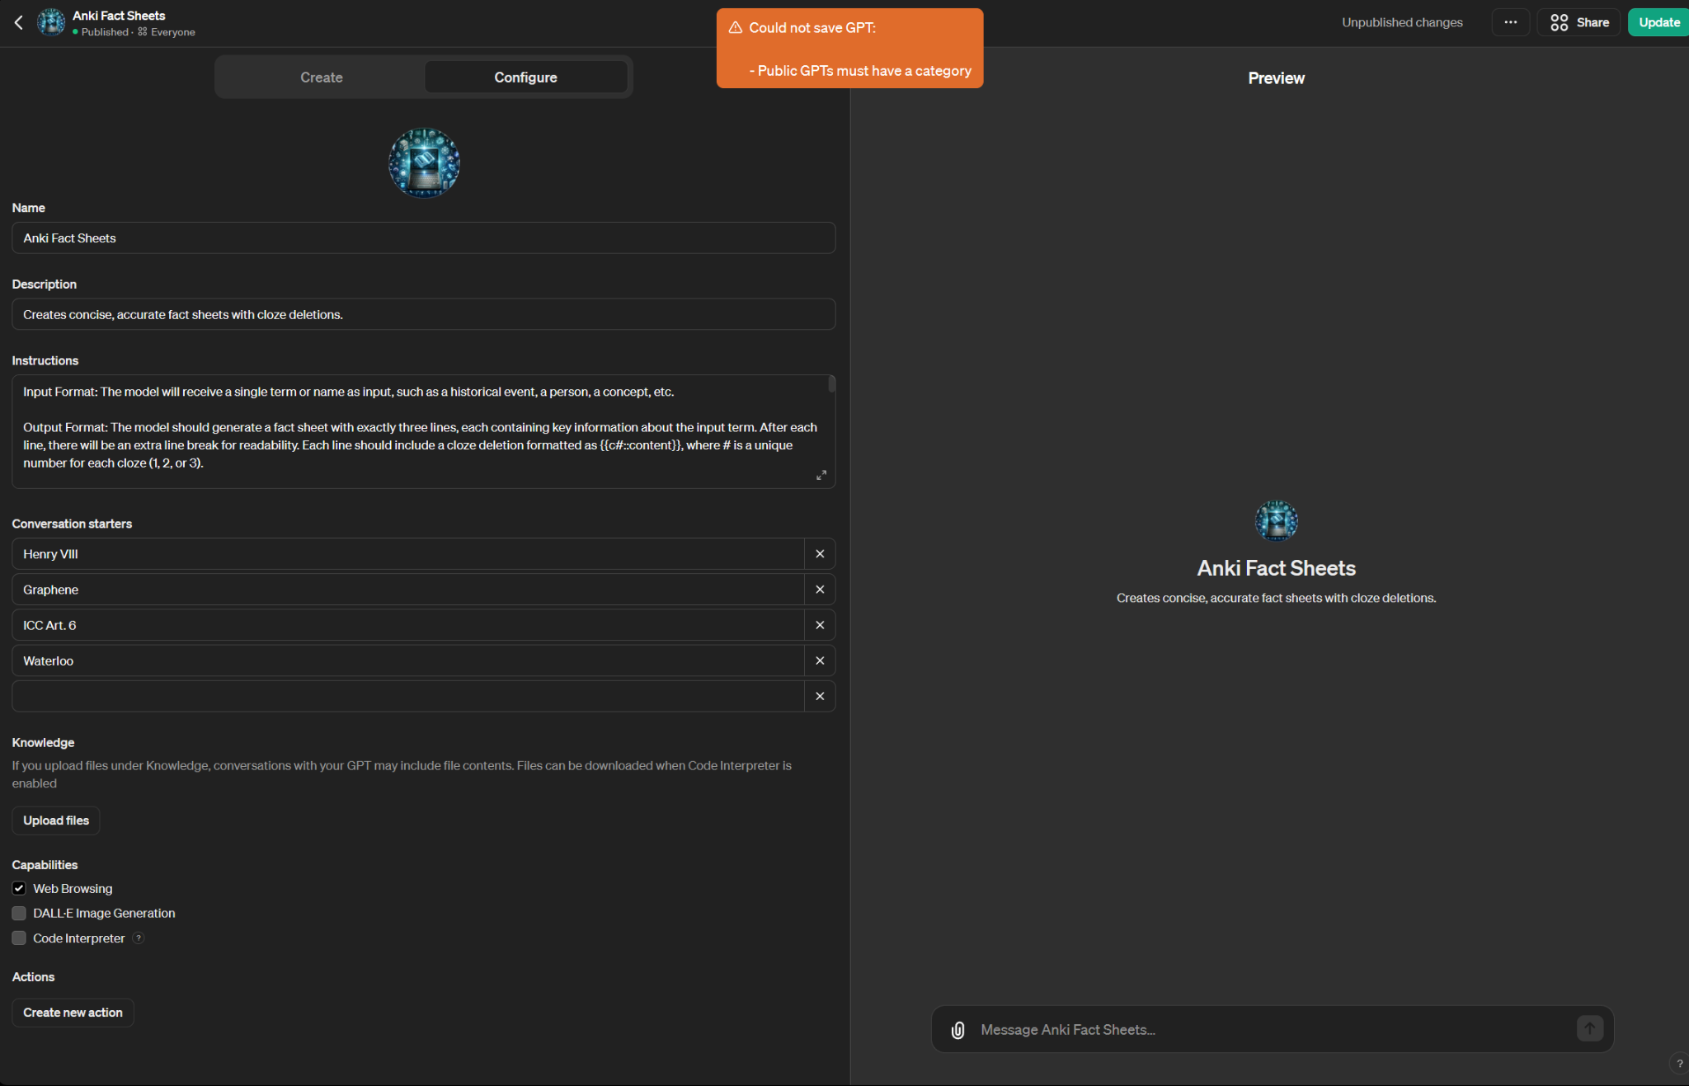The height and width of the screenshot is (1086, 1689).
Task: Expand the Instructions editor with the expand icon
Action: [x=821, y=475]
